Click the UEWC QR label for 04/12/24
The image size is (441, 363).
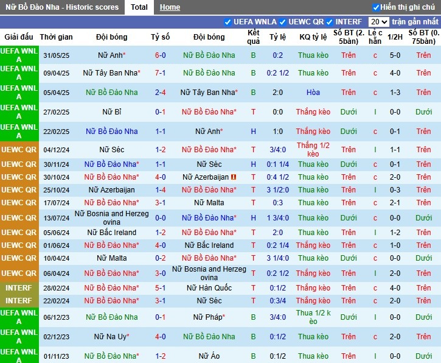pyautogui.click(x=19, y=150)
